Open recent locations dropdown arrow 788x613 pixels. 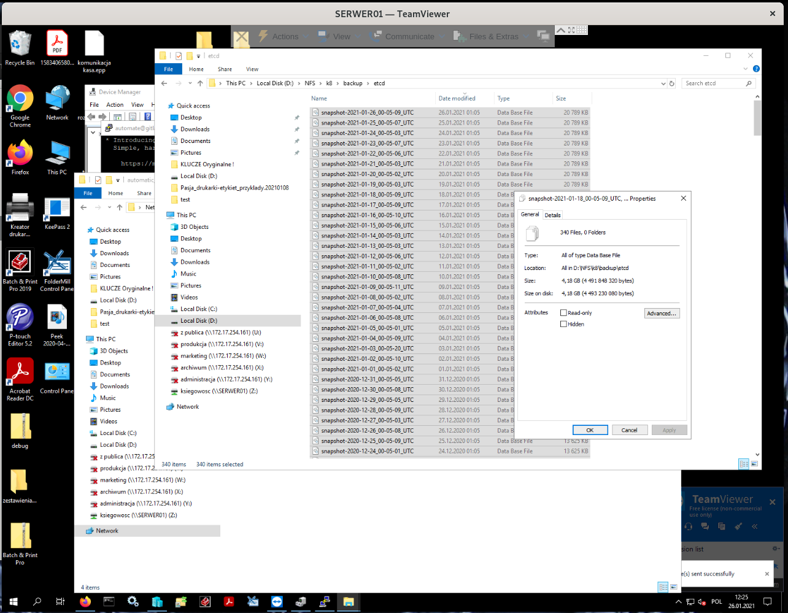[x=189, y=83]
